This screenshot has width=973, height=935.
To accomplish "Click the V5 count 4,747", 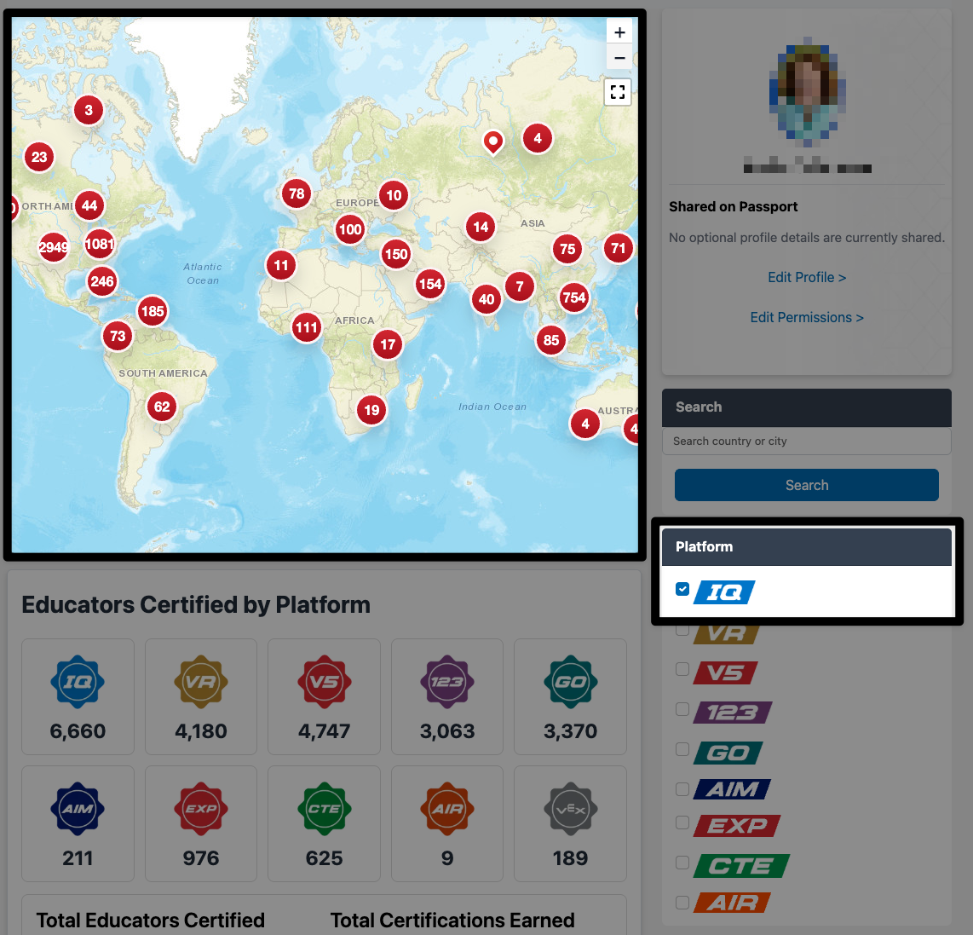I will click(x=324, y=730).
